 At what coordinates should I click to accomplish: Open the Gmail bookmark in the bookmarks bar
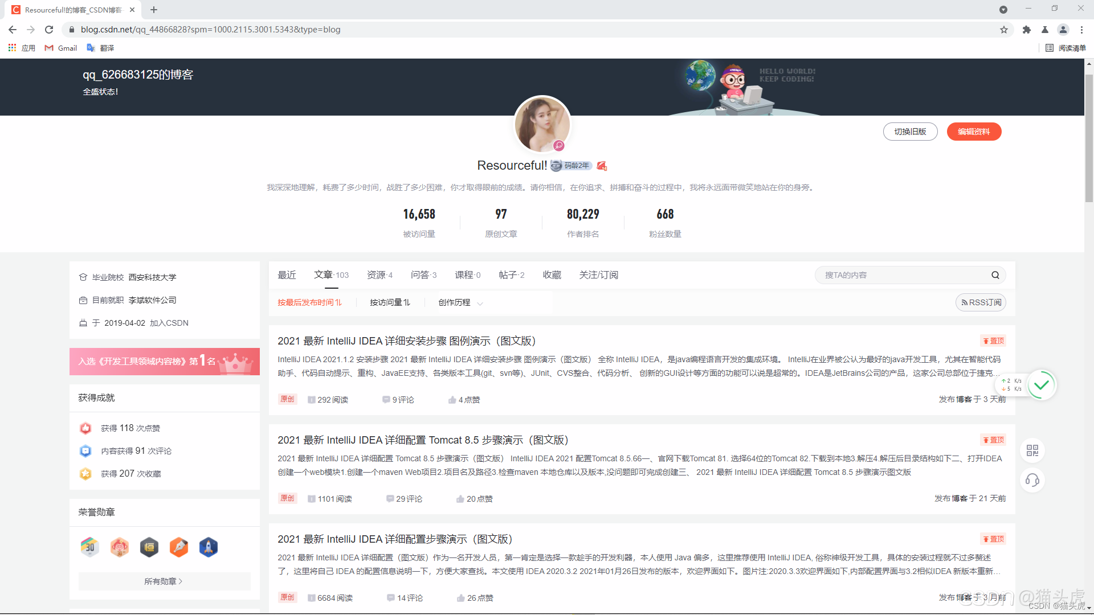pyautogui.click(x=60, y=48)
